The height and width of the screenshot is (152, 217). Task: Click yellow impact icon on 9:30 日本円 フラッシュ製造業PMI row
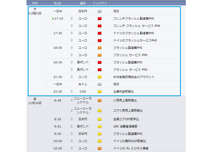pos(100,134)
